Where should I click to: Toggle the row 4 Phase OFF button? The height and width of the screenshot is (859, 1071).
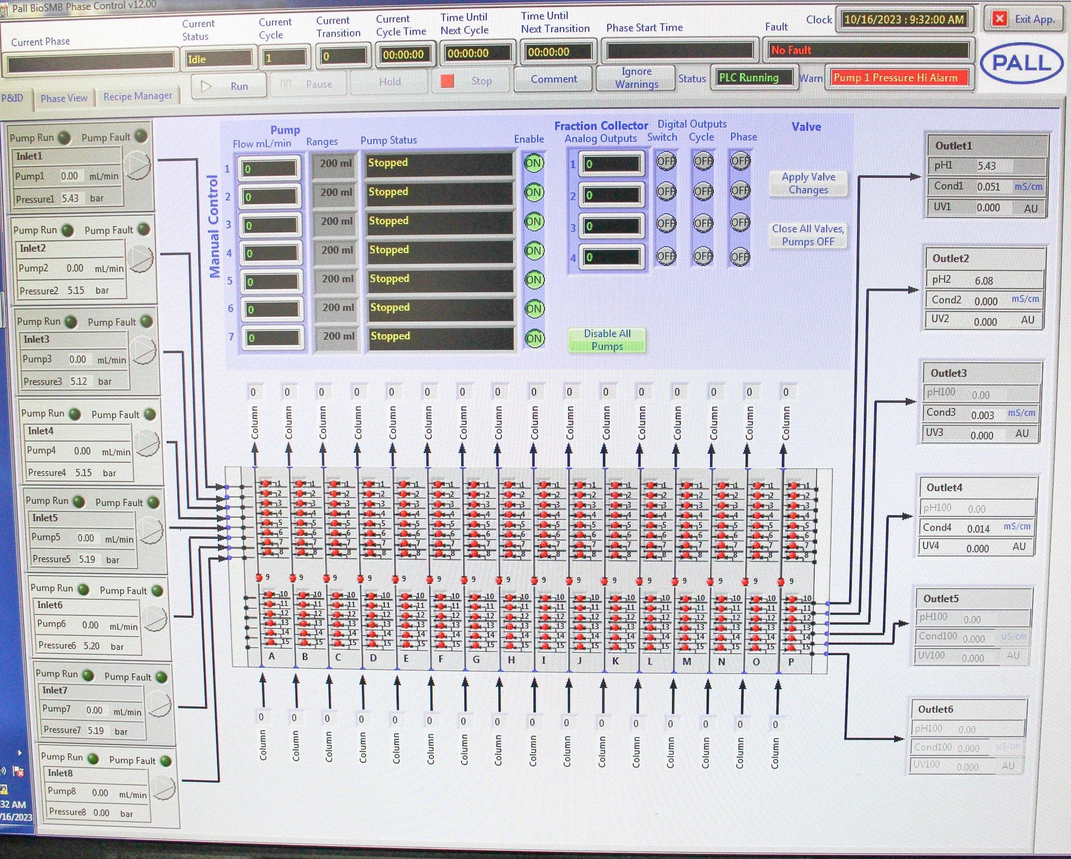coord(740,257)
